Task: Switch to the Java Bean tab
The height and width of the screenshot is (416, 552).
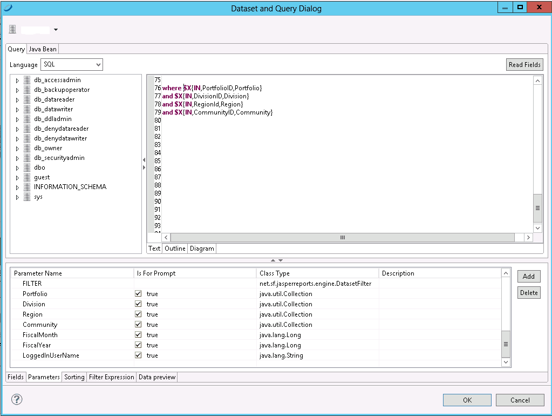Action: click(43, 49)
